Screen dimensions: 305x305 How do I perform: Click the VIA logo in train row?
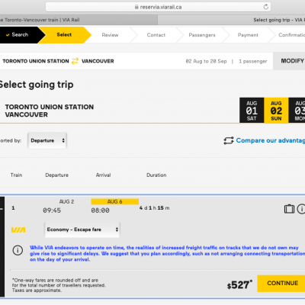tap(18, 230)
